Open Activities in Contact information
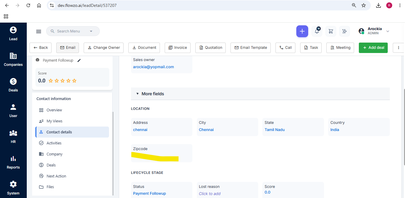Image resolution: width=405 pixels, height=198 pixels. click(72, 143)
